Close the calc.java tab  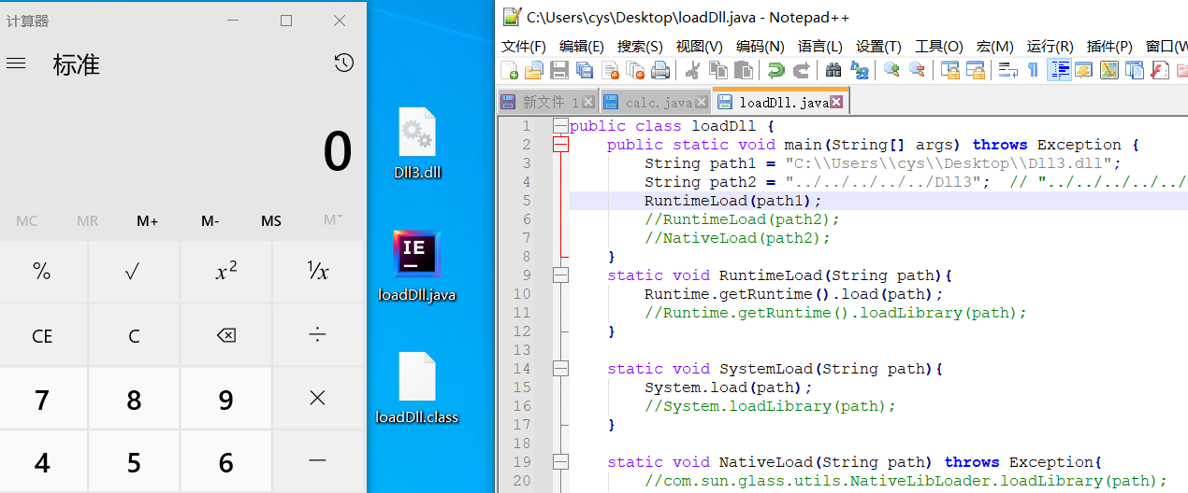702,102
